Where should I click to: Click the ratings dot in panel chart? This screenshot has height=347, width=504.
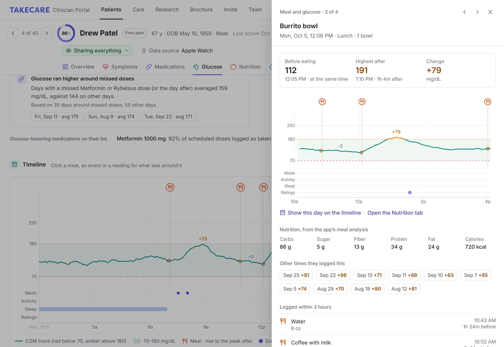[x=410, y=192]
